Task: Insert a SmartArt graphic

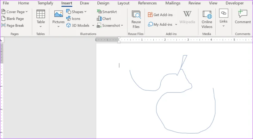Action: click(x=107, y=12)
